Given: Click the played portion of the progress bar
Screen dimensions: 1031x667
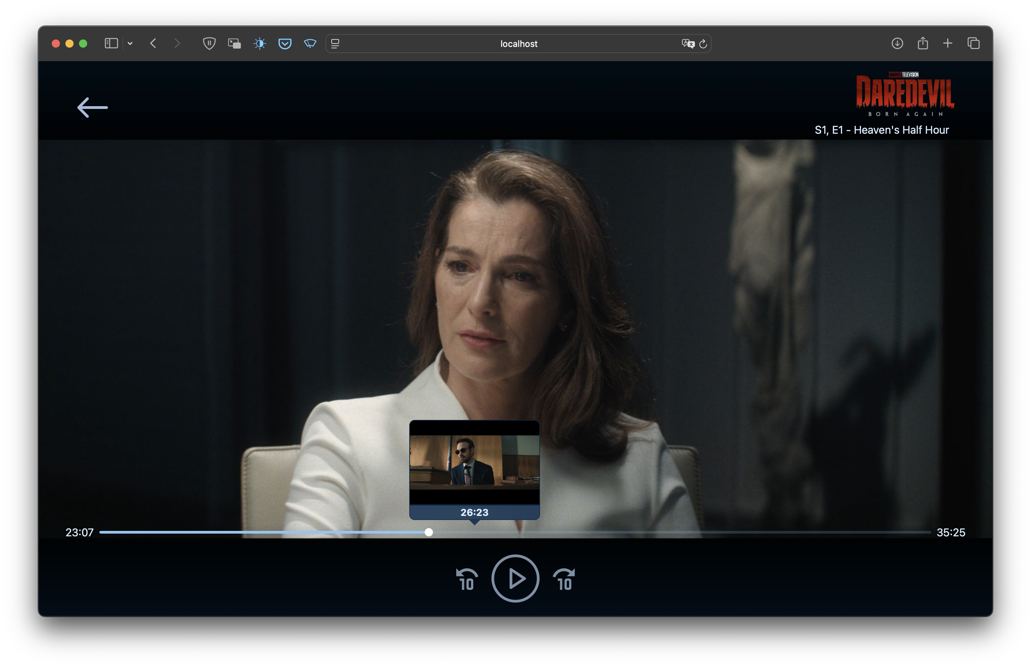Looking at the screenshot, I should pos(262,532).
